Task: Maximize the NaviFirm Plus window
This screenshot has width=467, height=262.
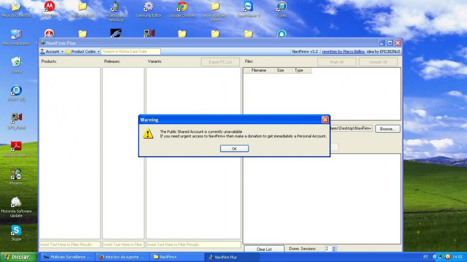Action: [390, 43]
